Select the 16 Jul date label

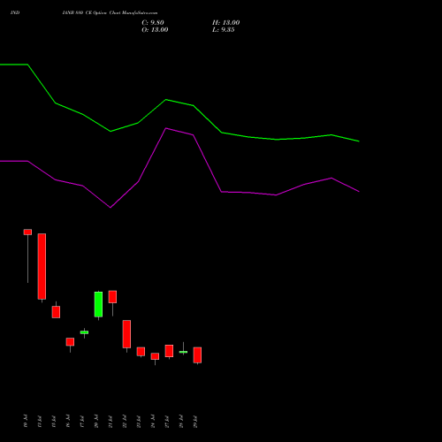68,421
